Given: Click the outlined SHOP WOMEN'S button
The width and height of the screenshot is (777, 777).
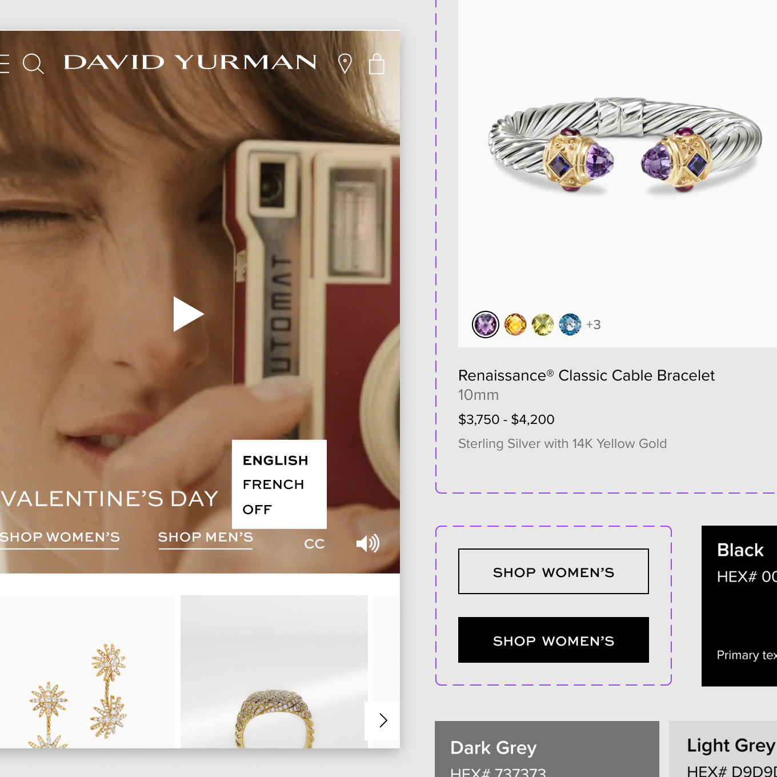Looking at the screenshot, I should pos(554,571).
